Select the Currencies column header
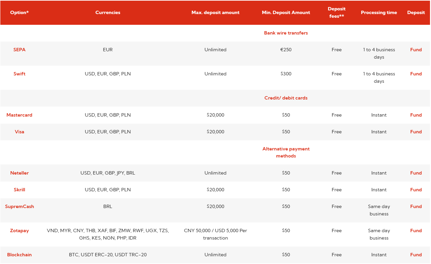The width and height of the screenshot is (431, 264). point(108,12)
